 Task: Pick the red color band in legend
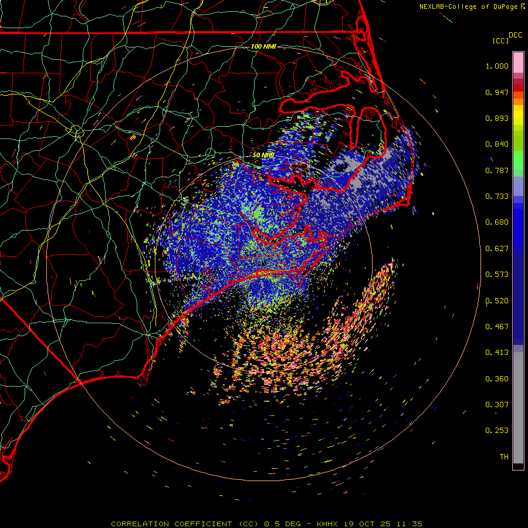click(x=518, y=87)
